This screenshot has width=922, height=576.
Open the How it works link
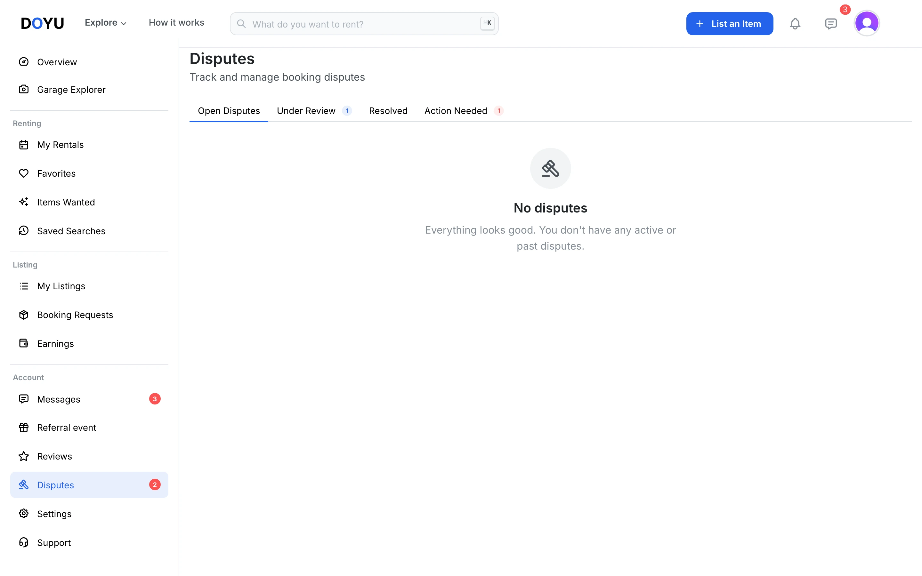(176, 23)
